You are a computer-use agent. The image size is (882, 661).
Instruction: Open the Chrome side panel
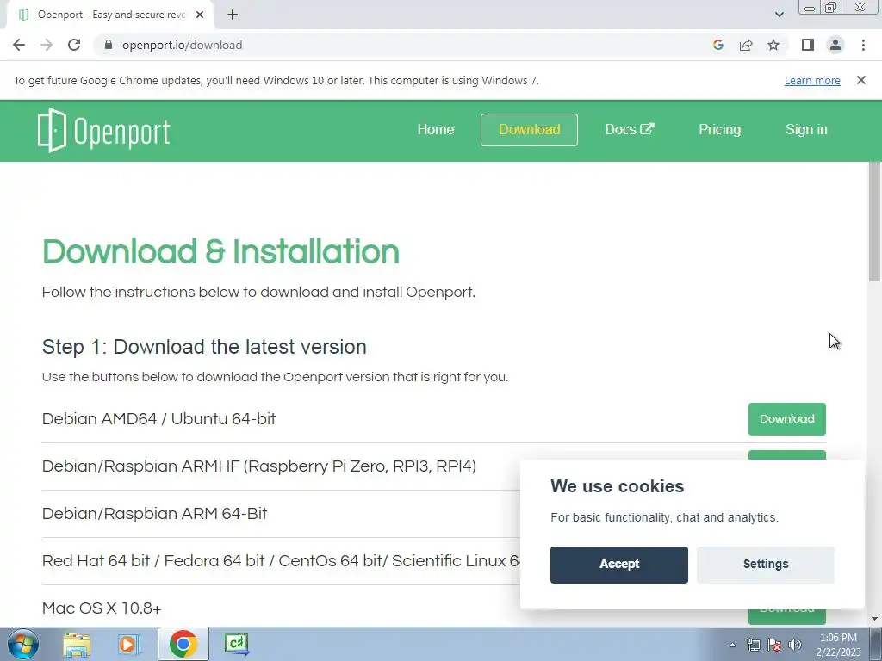[808, 45]
